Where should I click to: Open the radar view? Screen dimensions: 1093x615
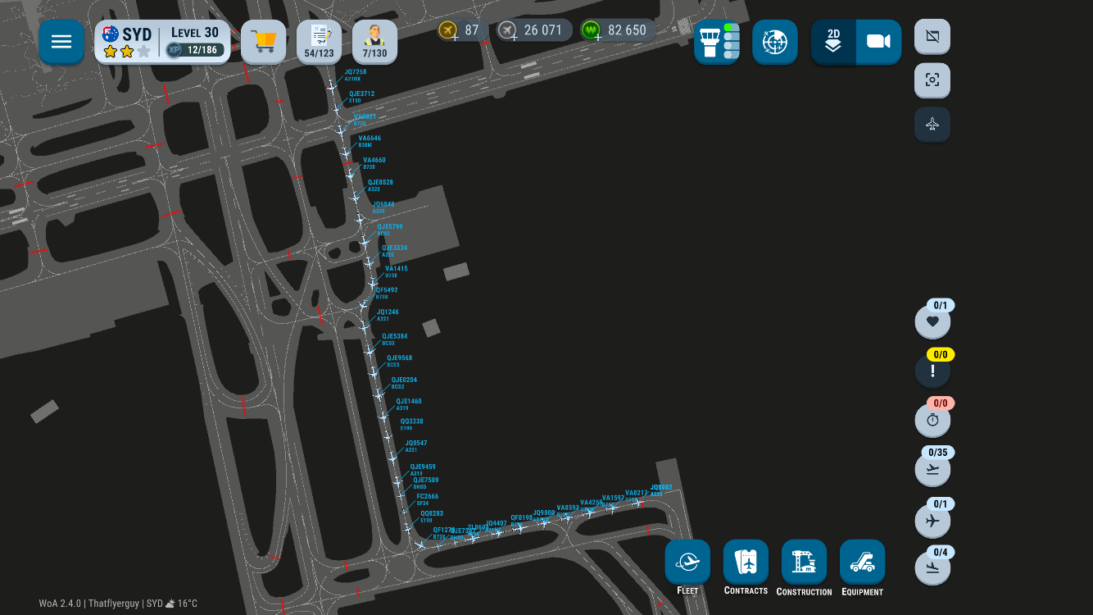[x=774, y=42]
